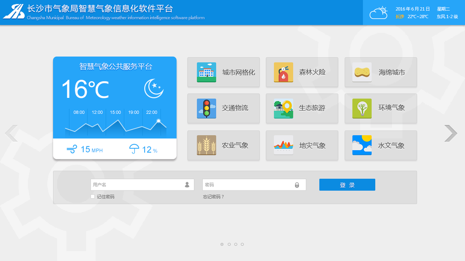This screenshot has height=261, width=465.
Task: Click the 智慧气象公共服务平台 card title
Action: (x=115, y=67)
